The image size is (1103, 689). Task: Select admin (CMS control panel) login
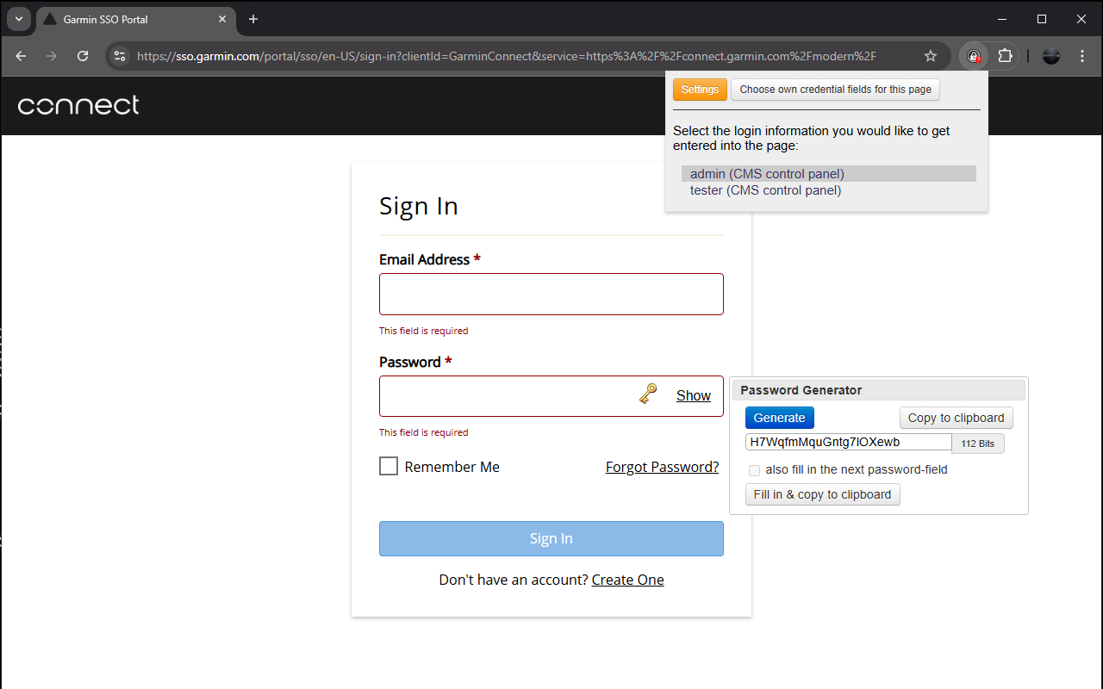tap(829, 174)
